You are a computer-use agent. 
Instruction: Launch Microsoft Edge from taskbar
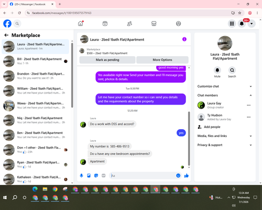pos(35,189)
